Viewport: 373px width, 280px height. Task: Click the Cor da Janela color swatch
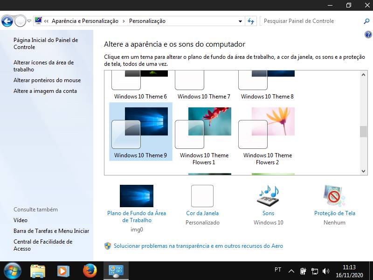[x=202, y=196]
